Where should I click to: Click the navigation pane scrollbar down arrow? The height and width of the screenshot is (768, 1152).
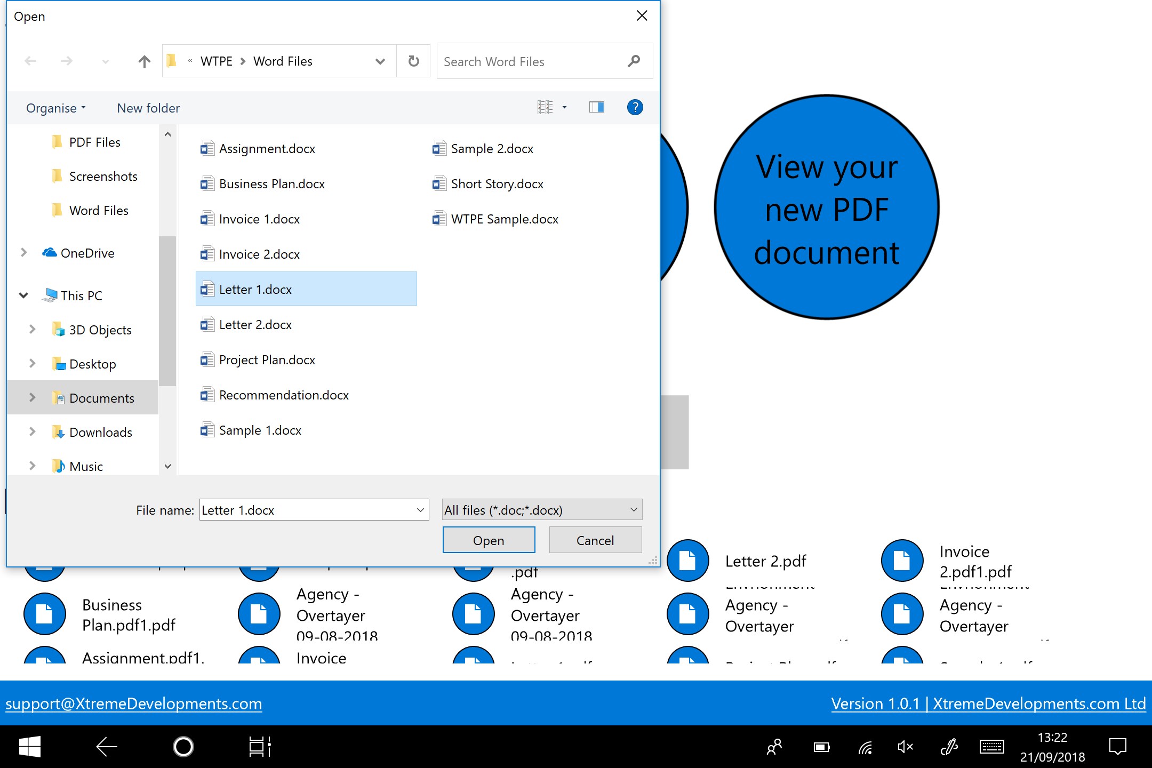[167, 466]
